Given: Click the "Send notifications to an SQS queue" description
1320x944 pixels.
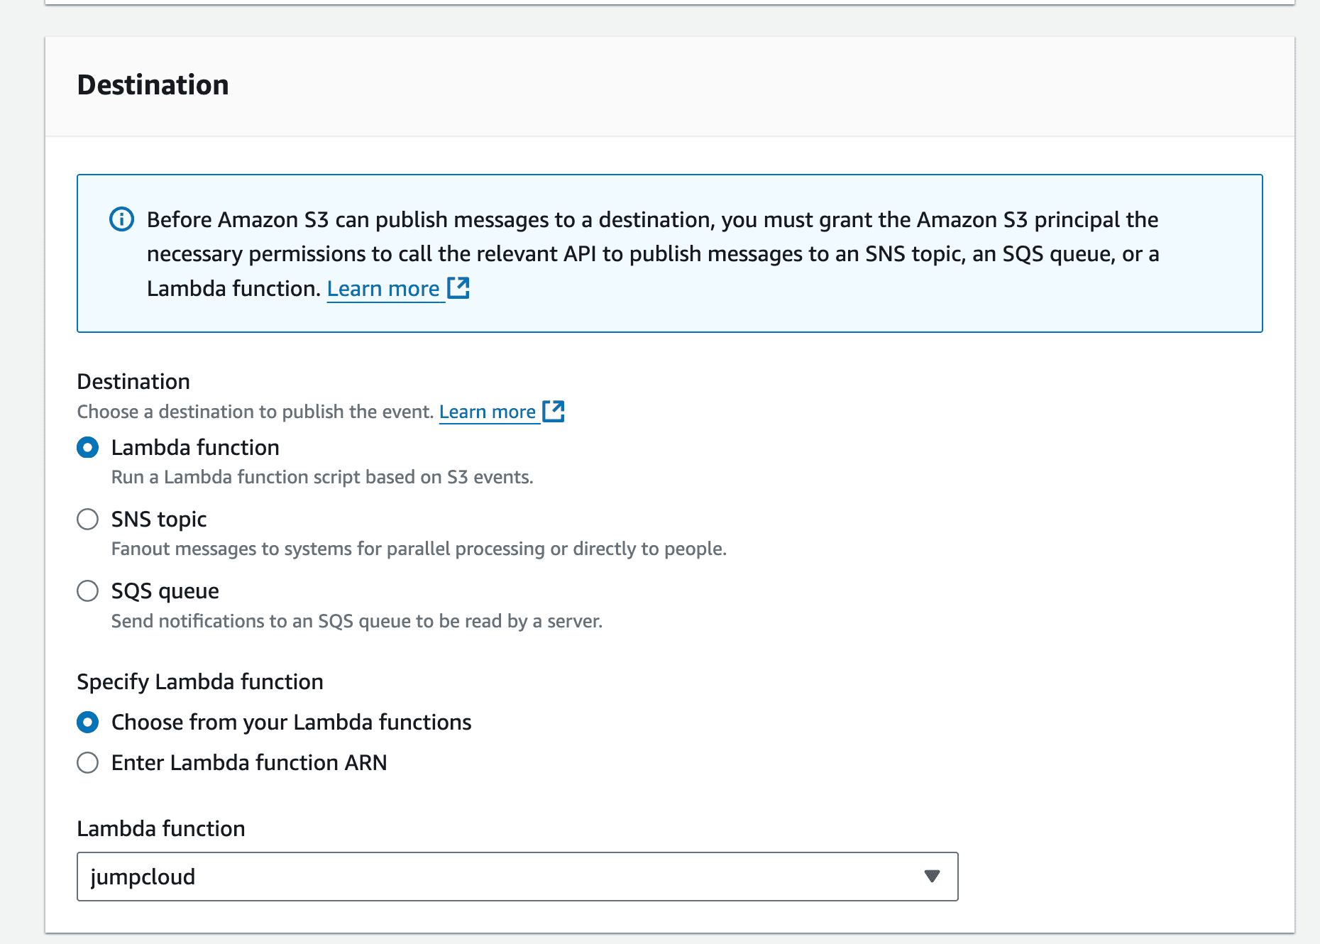Looking at the screenshot, I should (x=356, y=622).
